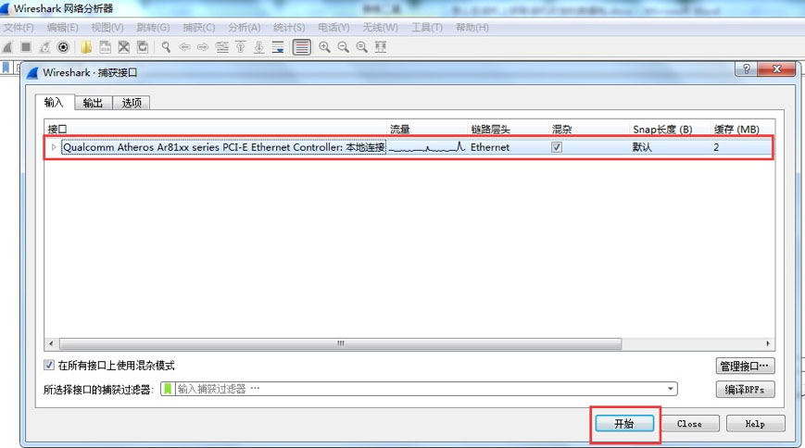The height and width of the screenshot is (448, 805).
Task: Open the 电话(Y) menu
Action: click(333, 28)
